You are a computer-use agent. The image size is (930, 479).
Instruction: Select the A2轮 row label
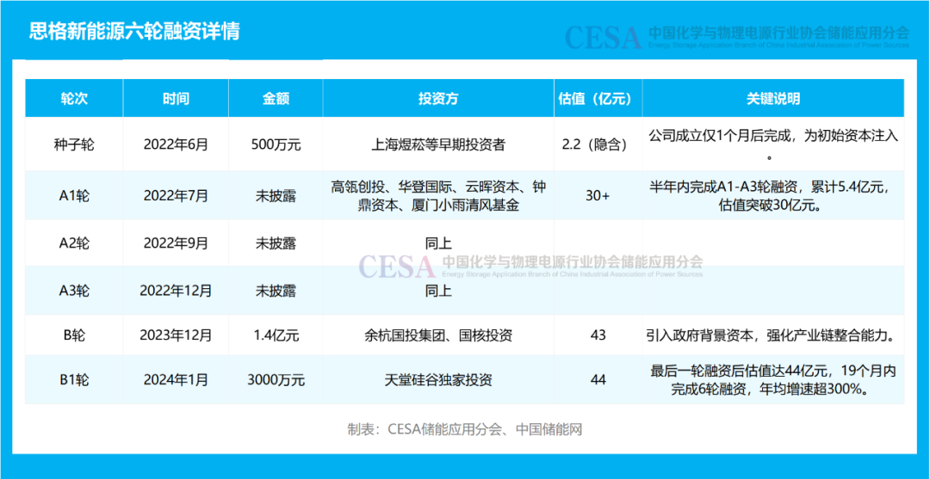click(74, 243)
